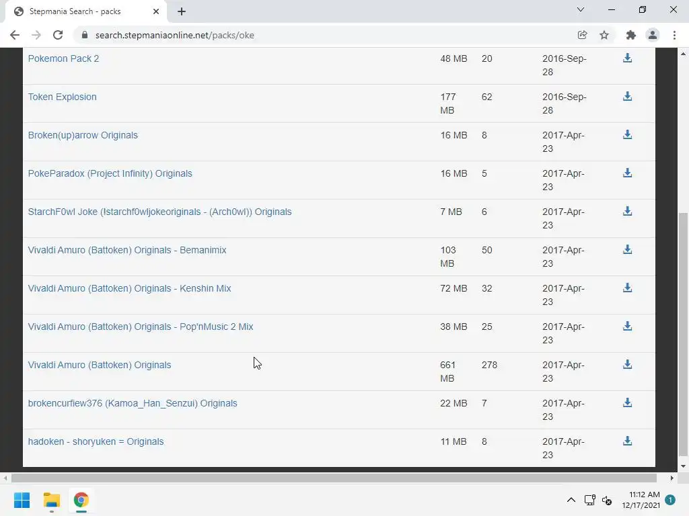The image size is (689, 516).
Task: Open the plain Vivaldi Amuro (Battoken) Originals link
Action: (x=100, y=365)
